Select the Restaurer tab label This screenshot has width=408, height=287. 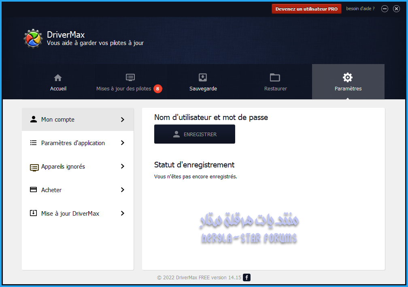276,89
